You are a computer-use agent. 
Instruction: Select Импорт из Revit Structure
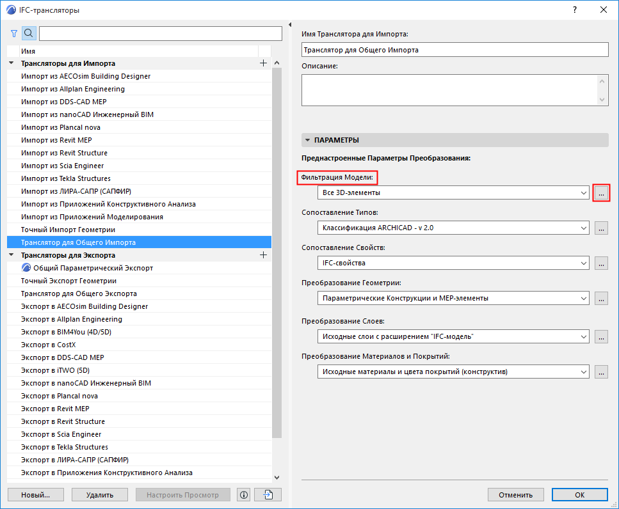139,153
